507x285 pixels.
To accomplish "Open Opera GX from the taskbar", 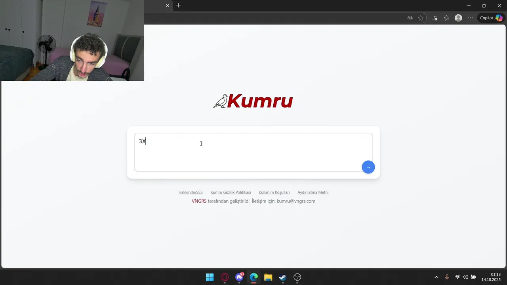I will click(x=225, y=277).
